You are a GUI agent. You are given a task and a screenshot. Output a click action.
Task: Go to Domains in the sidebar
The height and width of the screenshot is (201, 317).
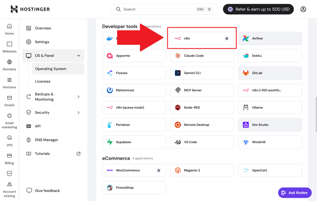(x=10, y=65)
